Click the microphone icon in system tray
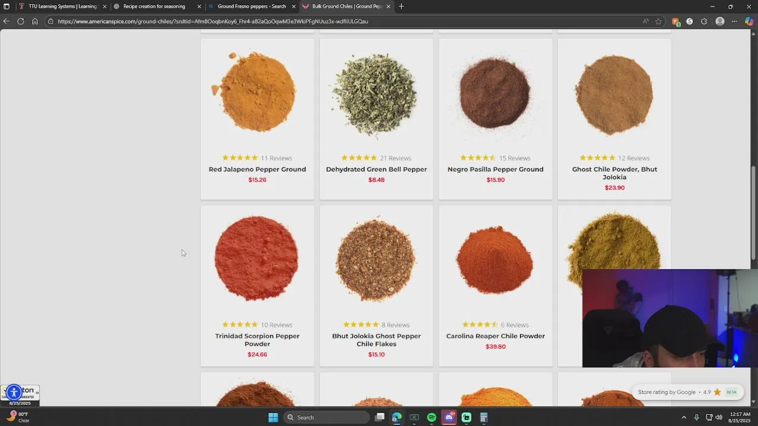The height and width of the screenshot is (426, 758). click(x=696, y=417)
